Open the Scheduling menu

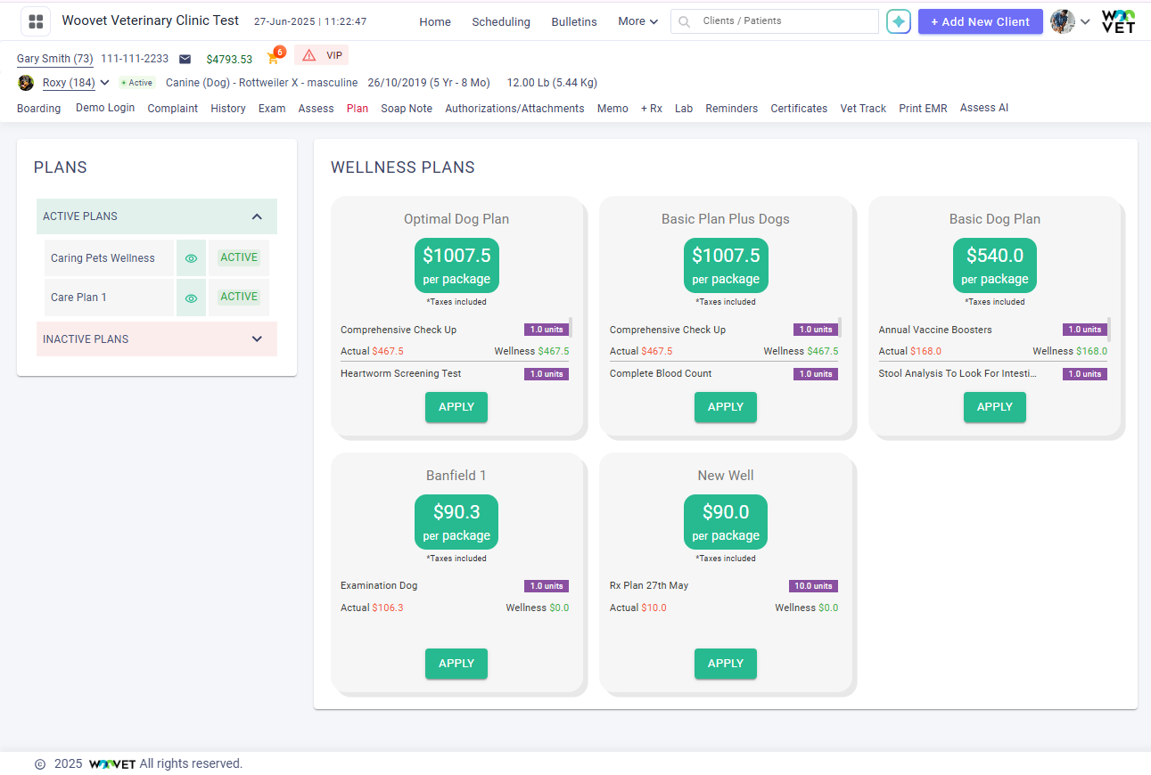tap(501, 22)
